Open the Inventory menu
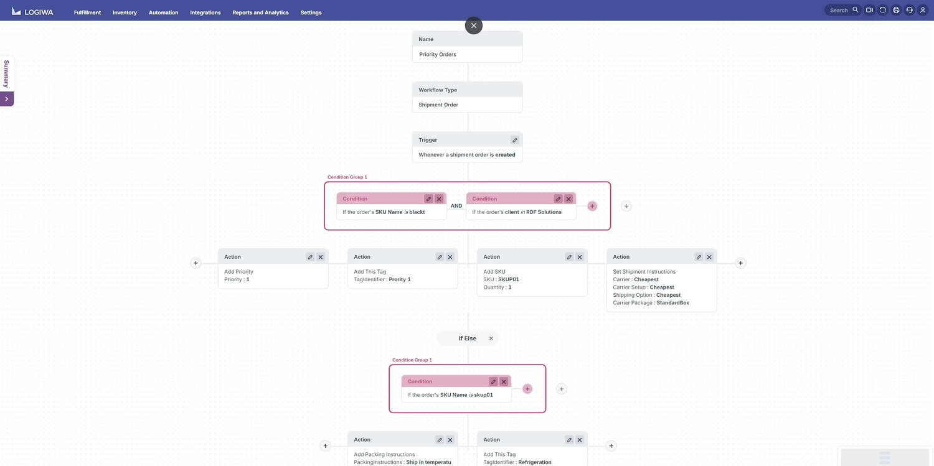Image resolution: width=934 pixels, height=466 pixels. [125, 12]
